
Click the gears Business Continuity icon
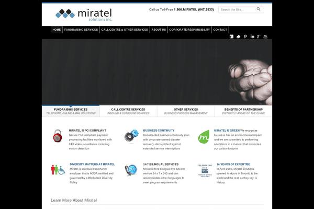pyautogui.click(x=131, y=136)
